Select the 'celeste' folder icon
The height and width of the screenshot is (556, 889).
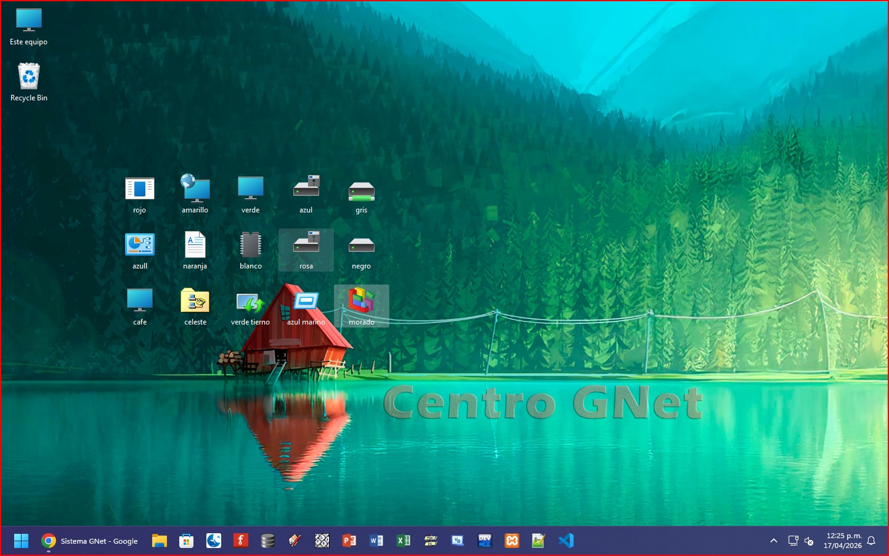point(195,301)
